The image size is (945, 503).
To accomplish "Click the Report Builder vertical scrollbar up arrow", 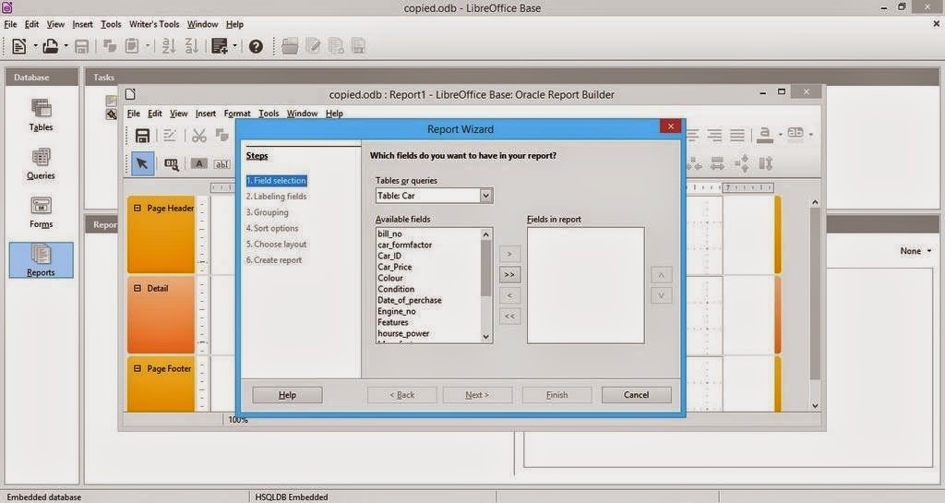I will tap(815, 202).
